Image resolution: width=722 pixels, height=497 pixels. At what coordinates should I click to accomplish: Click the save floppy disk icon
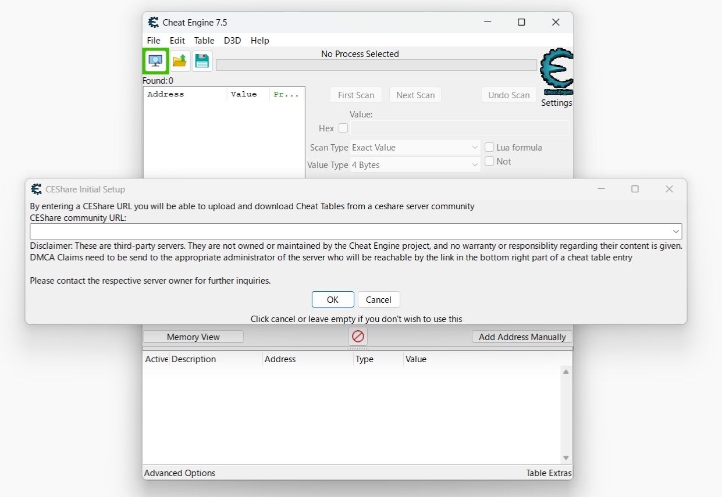202,60
